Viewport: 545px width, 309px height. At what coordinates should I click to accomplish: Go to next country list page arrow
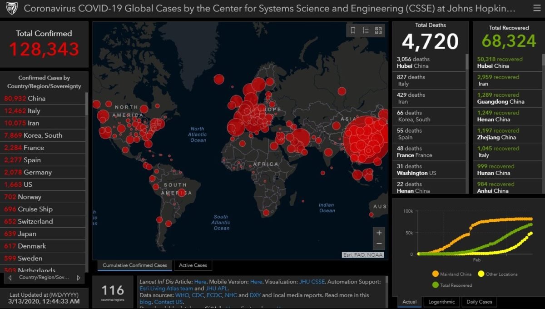[78, 277]
